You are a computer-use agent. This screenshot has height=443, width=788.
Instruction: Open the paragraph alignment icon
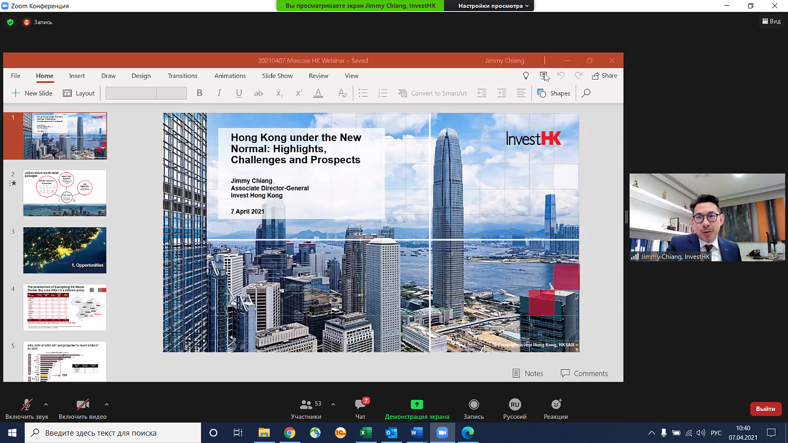point(521,93)
